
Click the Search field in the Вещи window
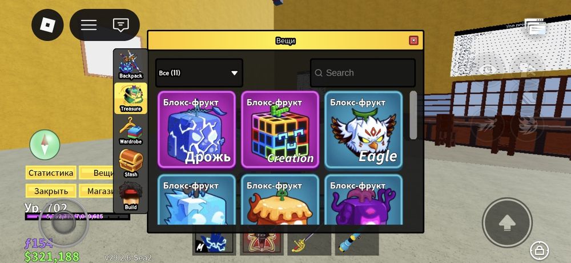[363, 73]
